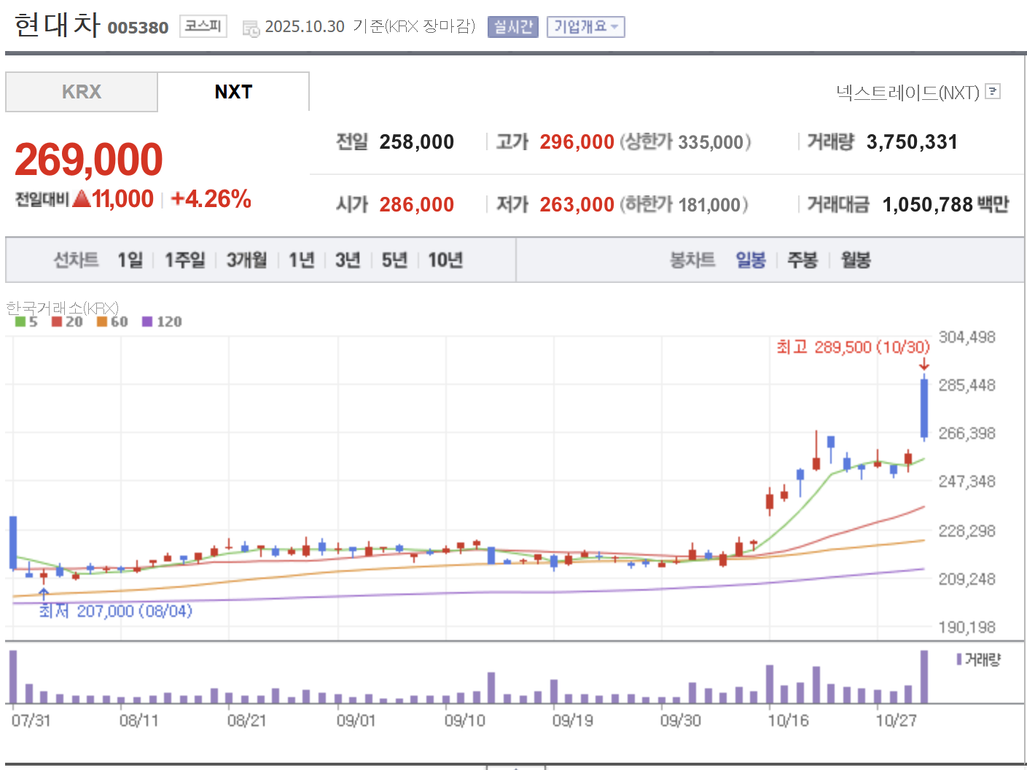Click the upper limit 상한가 335,000 text
The height and width of the screenshot is (770, 1027).
tap(686, 142)
